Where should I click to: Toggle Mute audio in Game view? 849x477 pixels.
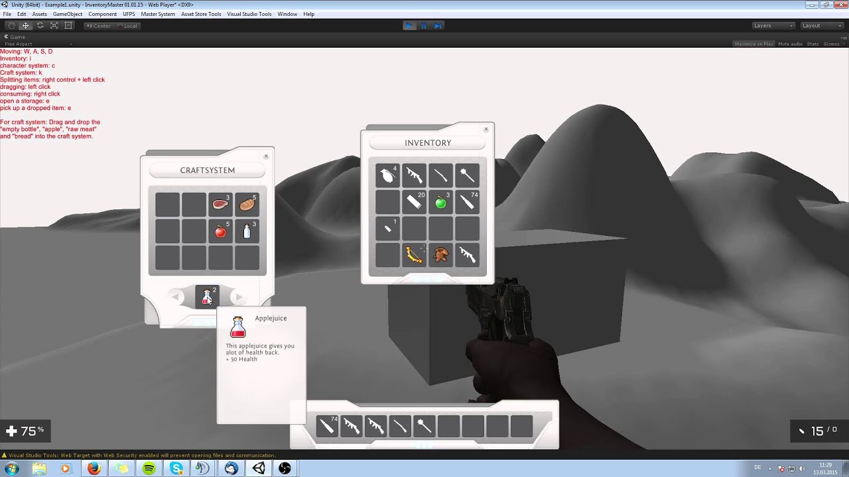pyautogui.click(x=790, y=44)
